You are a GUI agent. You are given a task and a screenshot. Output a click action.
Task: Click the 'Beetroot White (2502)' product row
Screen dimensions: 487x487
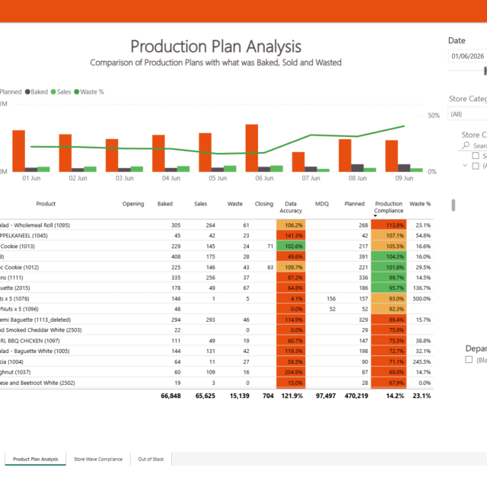pos(216,383)
